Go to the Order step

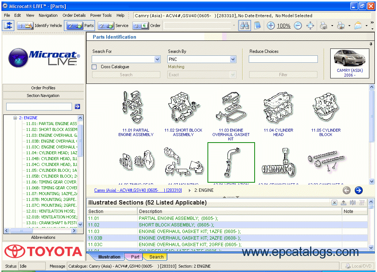pos(146,26)
